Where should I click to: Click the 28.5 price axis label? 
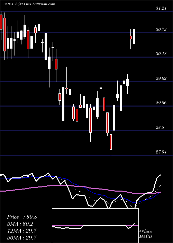tap(160, 127)
